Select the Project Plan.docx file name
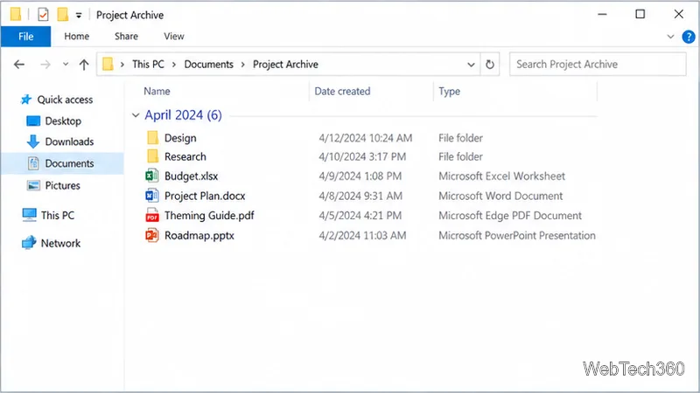 click(x=205, y=196)
